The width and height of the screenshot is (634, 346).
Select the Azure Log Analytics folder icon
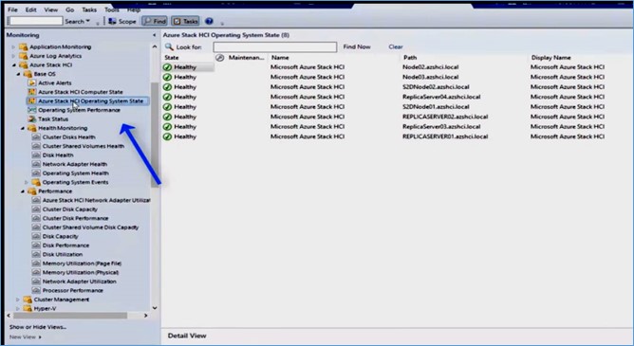tap(24, 56)
